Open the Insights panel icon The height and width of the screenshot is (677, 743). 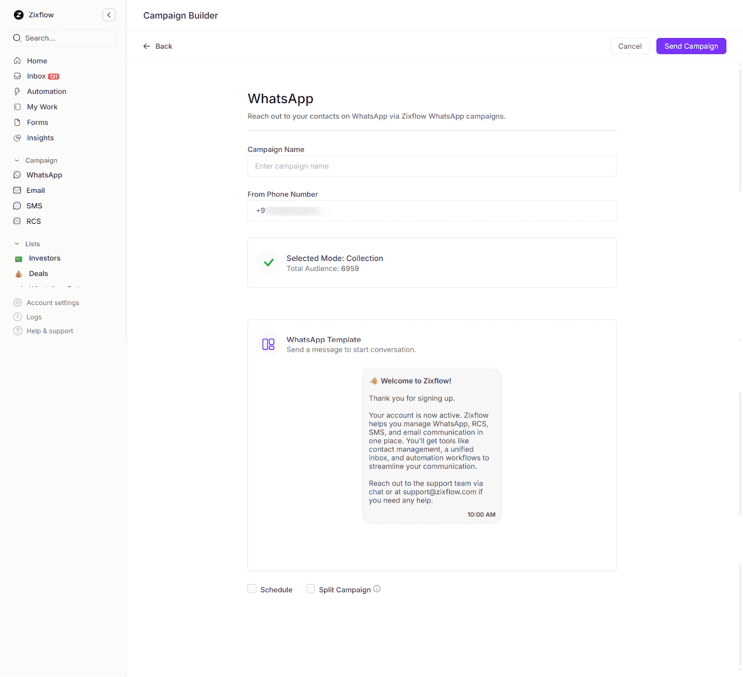coord(17,137)
